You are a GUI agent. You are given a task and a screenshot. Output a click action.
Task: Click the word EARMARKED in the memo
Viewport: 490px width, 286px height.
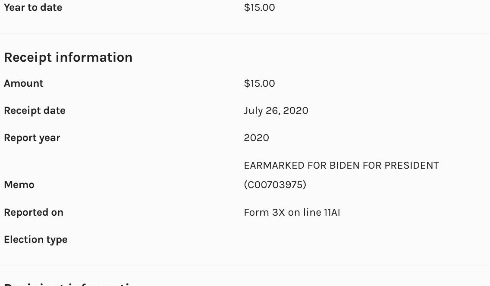[274, 165]
